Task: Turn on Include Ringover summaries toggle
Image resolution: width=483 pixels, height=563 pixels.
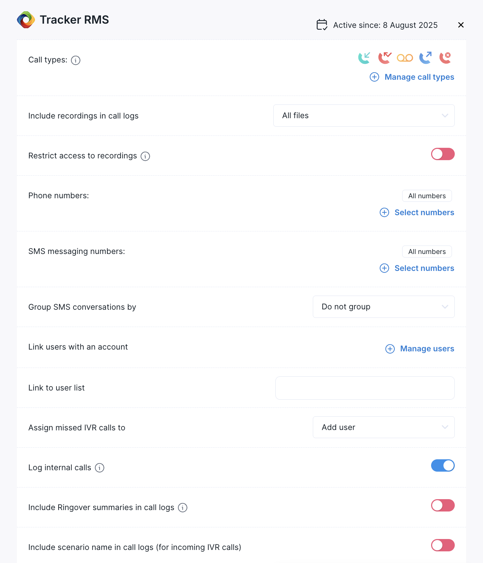Action: pos(443,506)
